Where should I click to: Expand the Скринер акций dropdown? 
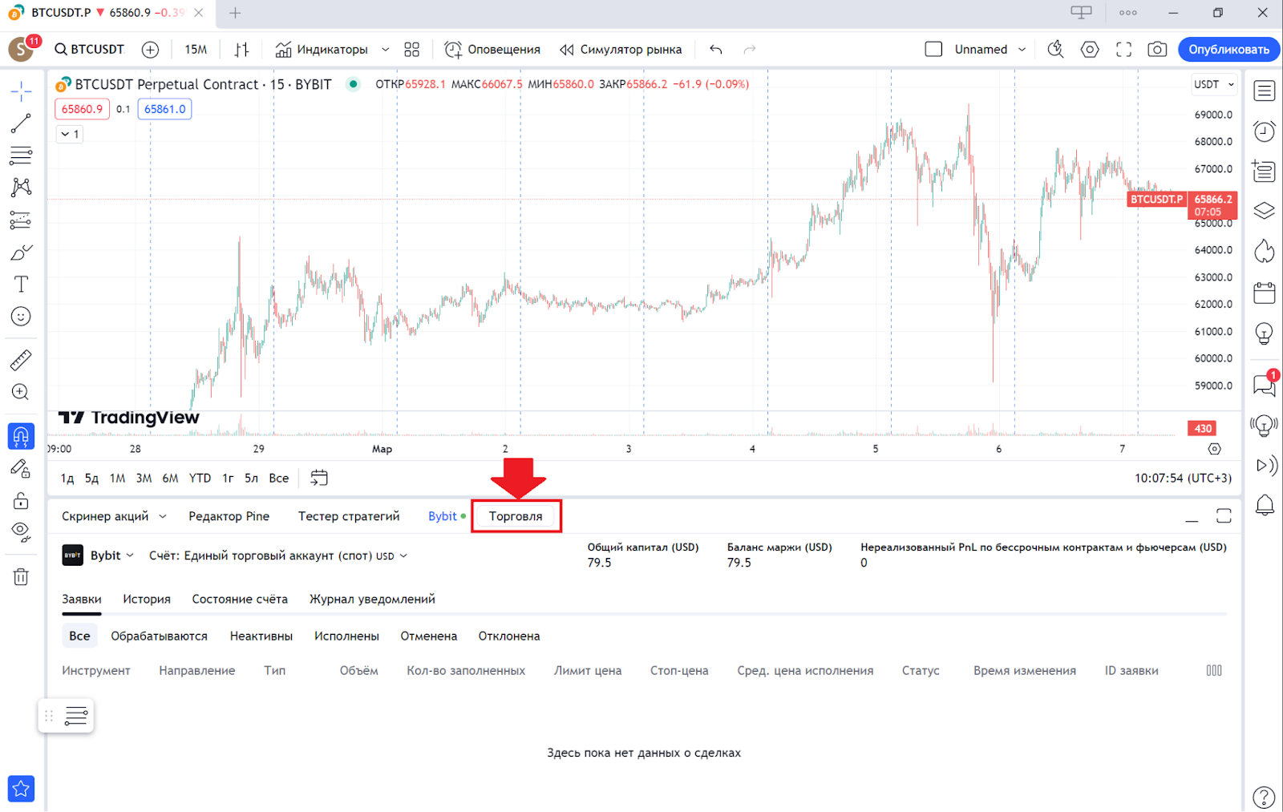(x=163, y=516)
